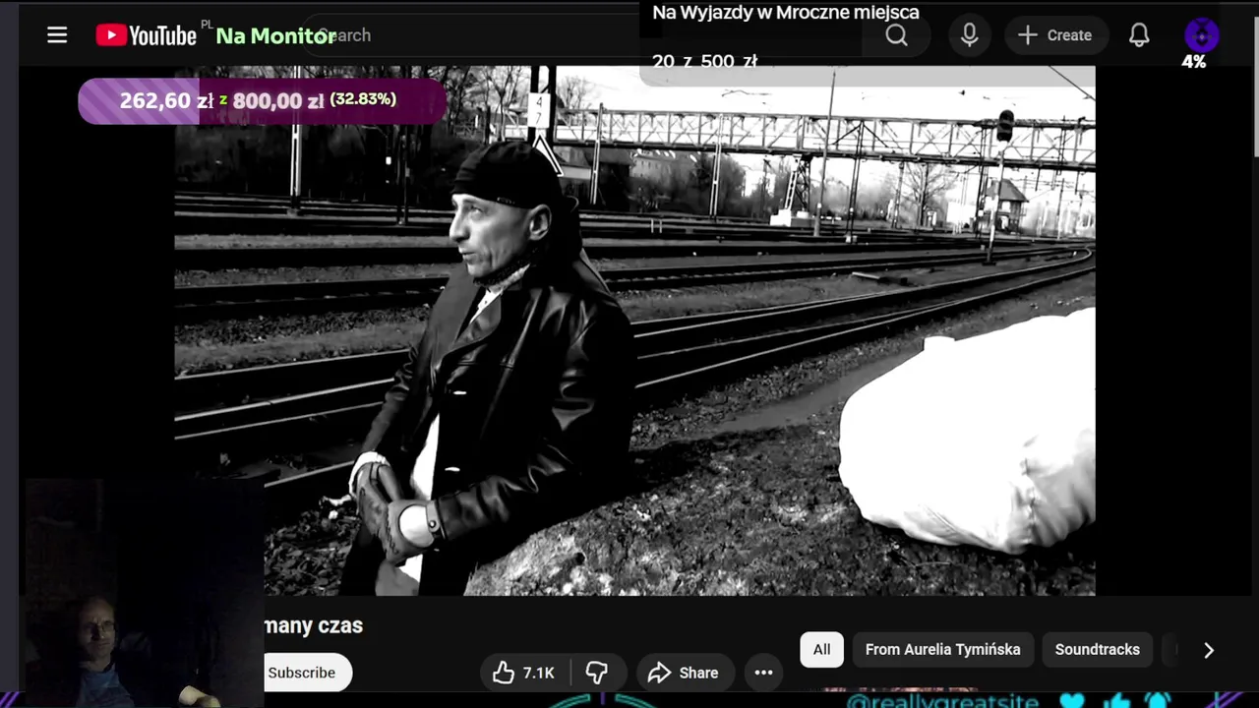Click the search magnifier button
The image size is (1259, 708).
896,35
